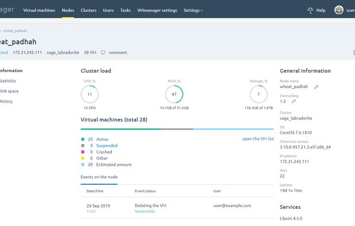Click the 14.7GB of 31.2GB RAM label

[x=174, y=108]
